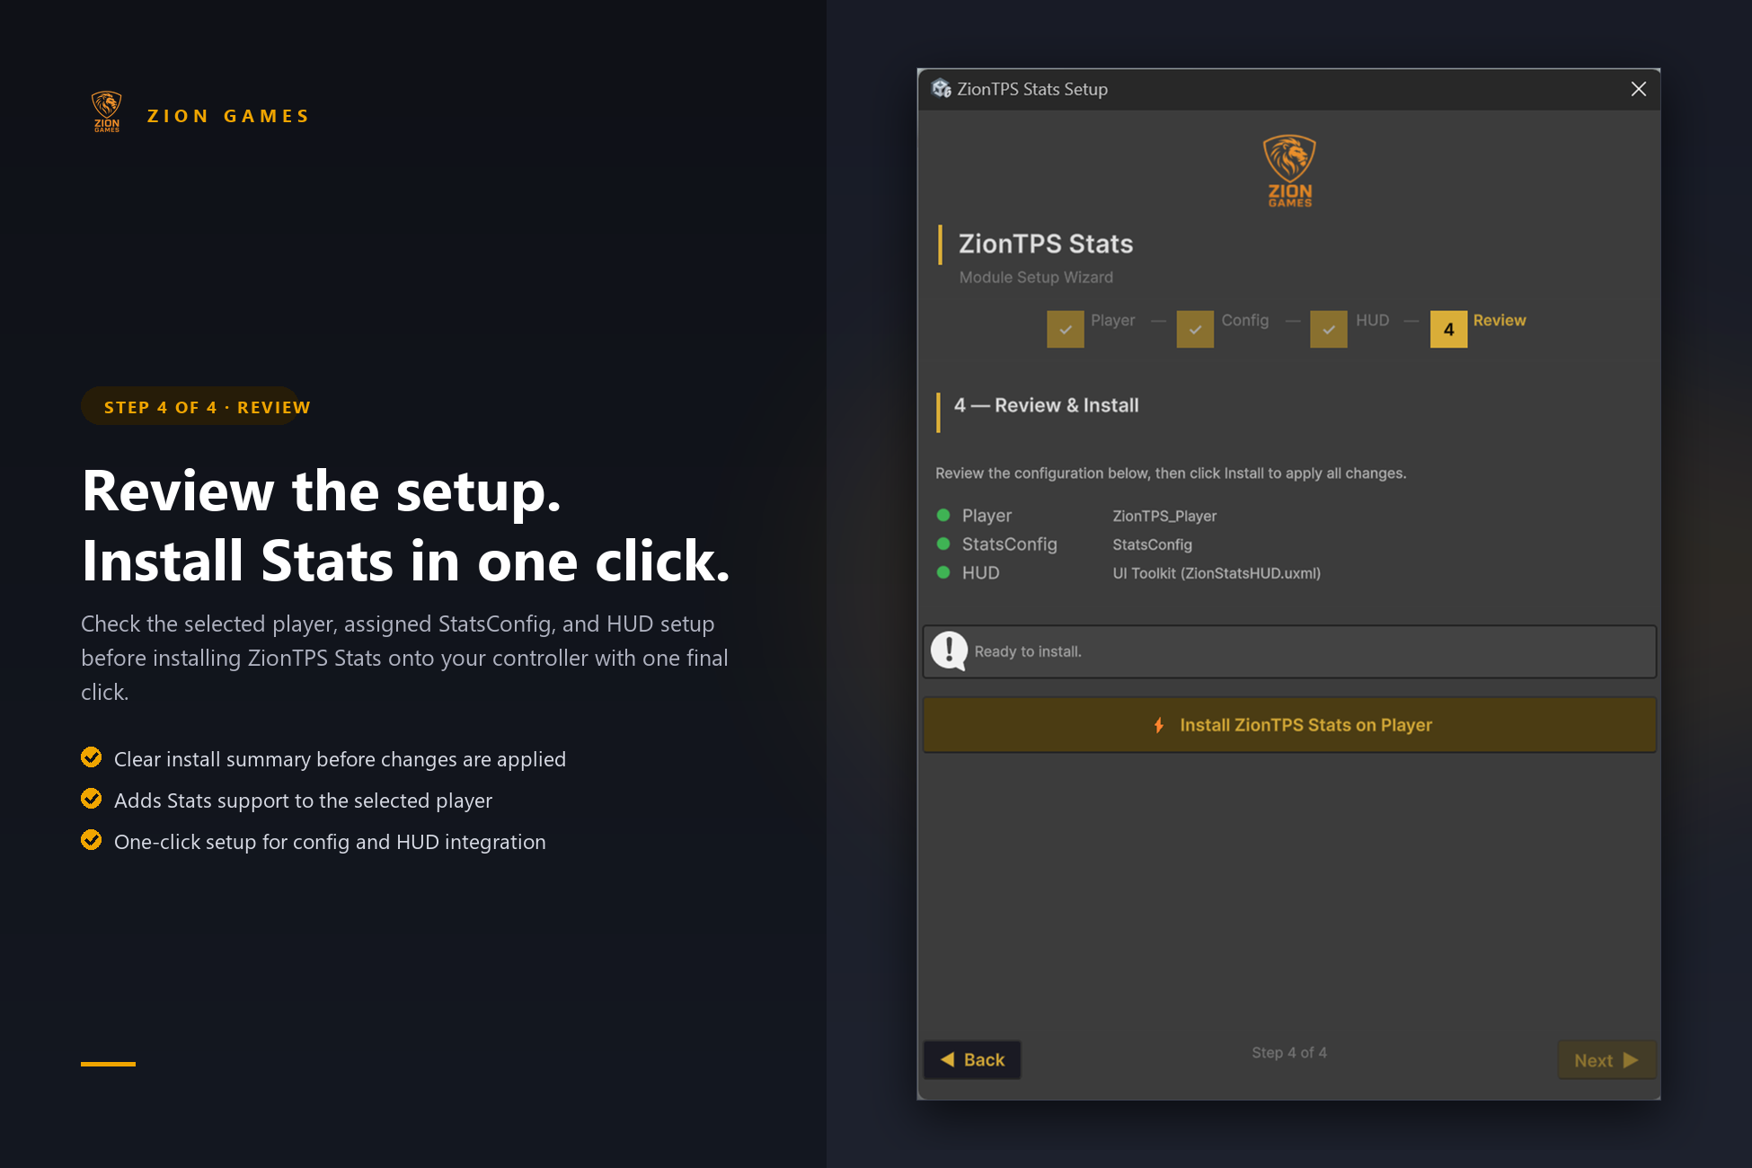1752x1168 pixels.
Task: Select the completed HUD step checkmark
Action: (1329, 329)
